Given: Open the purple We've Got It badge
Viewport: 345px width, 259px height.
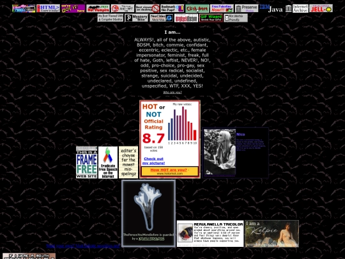Looking at the screenshot, I should pyautogui.click(x=73, y=8).
